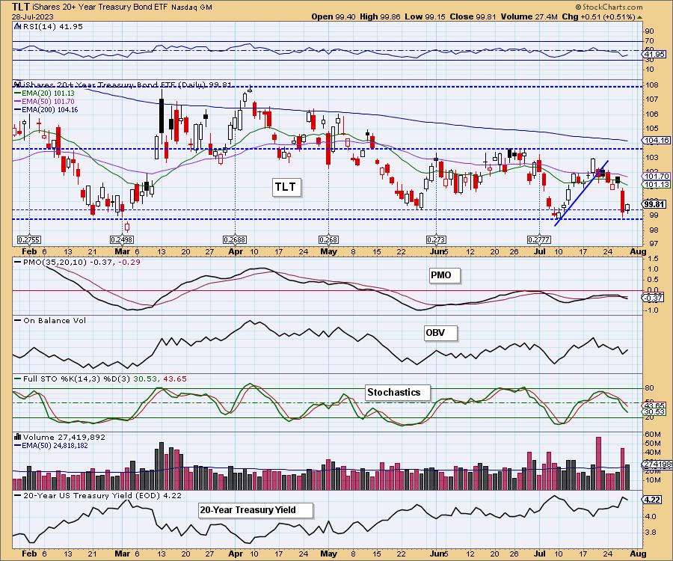Screen dimensions: 673x561
Task: Click the small indicator icon before RSI(14)
Action: (x=17, y=26)
